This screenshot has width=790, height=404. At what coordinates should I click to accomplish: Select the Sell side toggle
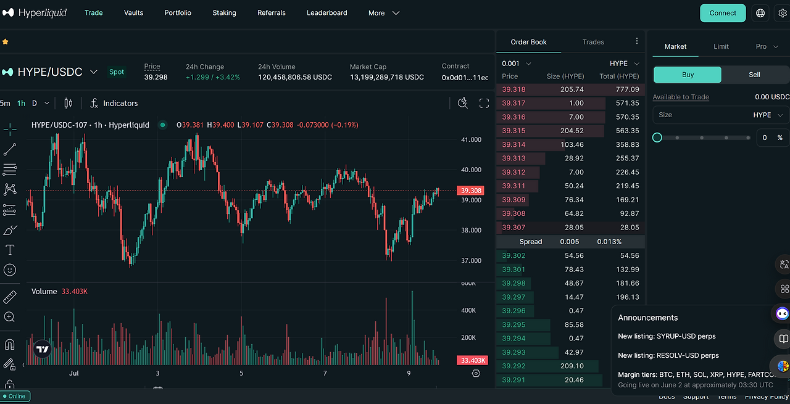pos(754,75)
